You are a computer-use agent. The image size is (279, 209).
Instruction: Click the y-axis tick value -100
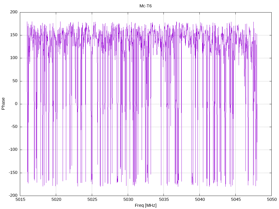pos(13,150)
